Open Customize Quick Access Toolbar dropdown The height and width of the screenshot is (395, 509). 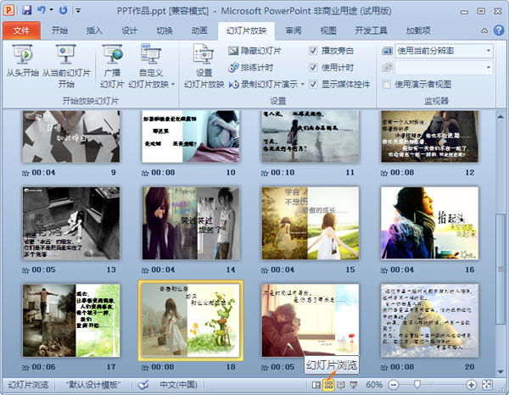[78, 10]
